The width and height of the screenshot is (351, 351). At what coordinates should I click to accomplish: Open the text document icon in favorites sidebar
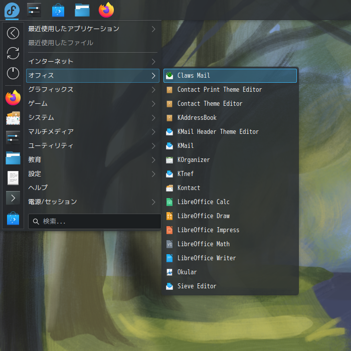[13, 178]
